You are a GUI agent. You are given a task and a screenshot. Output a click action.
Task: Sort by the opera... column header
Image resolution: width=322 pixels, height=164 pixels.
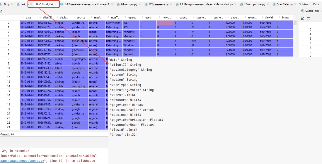[131, 18]
